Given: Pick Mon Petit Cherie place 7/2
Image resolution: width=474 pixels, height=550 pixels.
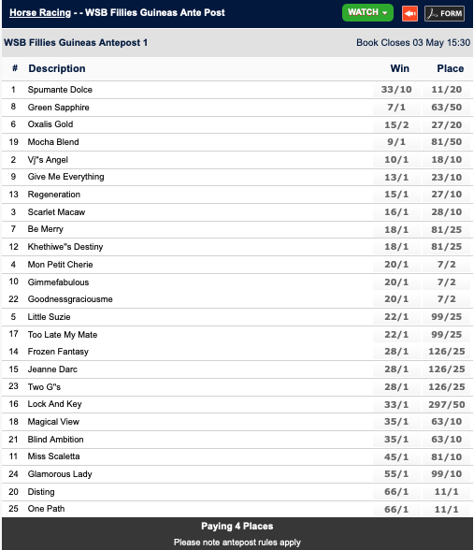Looking at the screenshot, I should tap(446, 265).
